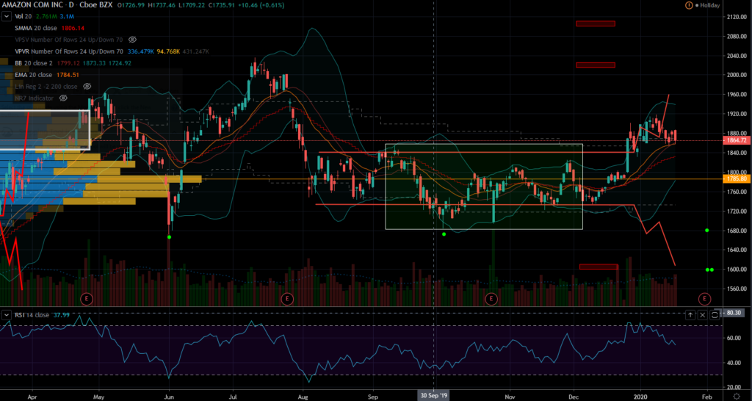The height and width of the screenshot is (401, 752).
Task: Click the earnings marker near August
Action: click(287, 299)
